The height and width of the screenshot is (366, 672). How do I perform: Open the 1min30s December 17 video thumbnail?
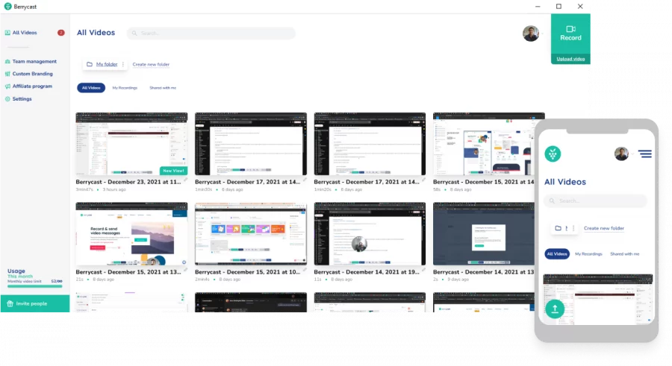(x=251, y=144)
